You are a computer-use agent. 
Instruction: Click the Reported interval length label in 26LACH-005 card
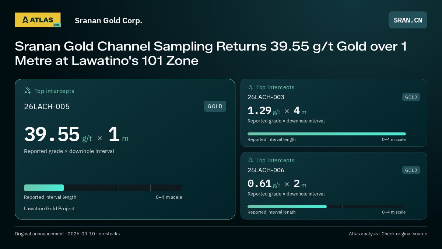tap(50, 197)
